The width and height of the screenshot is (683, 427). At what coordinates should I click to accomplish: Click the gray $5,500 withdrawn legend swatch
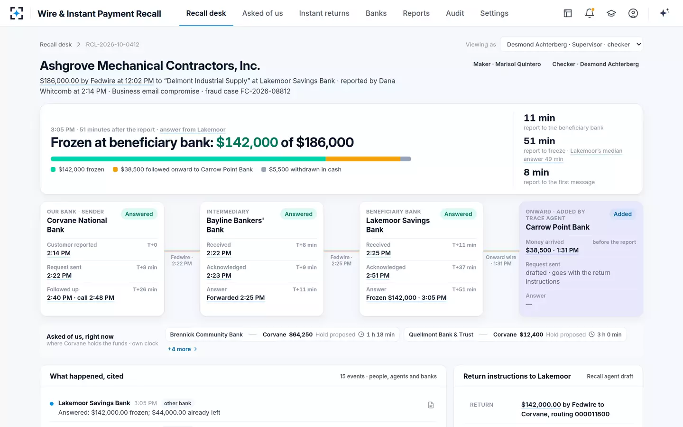click(x=264, y=169)
